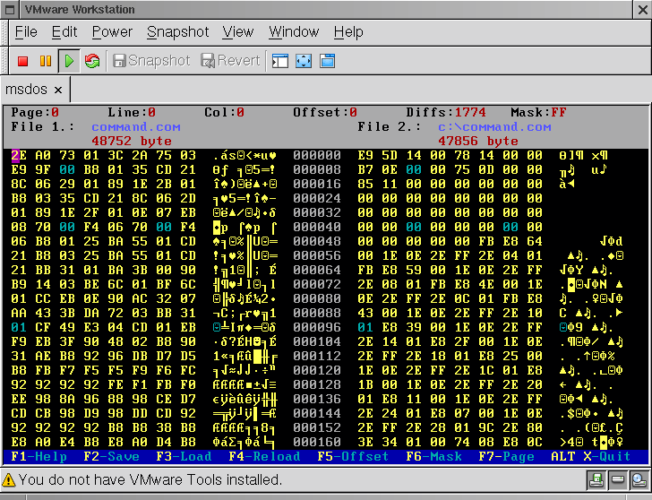
Task: Expand the View menu
Action: coord(238,32)
